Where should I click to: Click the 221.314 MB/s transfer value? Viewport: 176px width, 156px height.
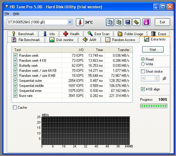119,96
